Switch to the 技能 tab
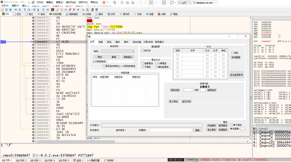Viewport: 291px width, 162px height. point(101,42)
